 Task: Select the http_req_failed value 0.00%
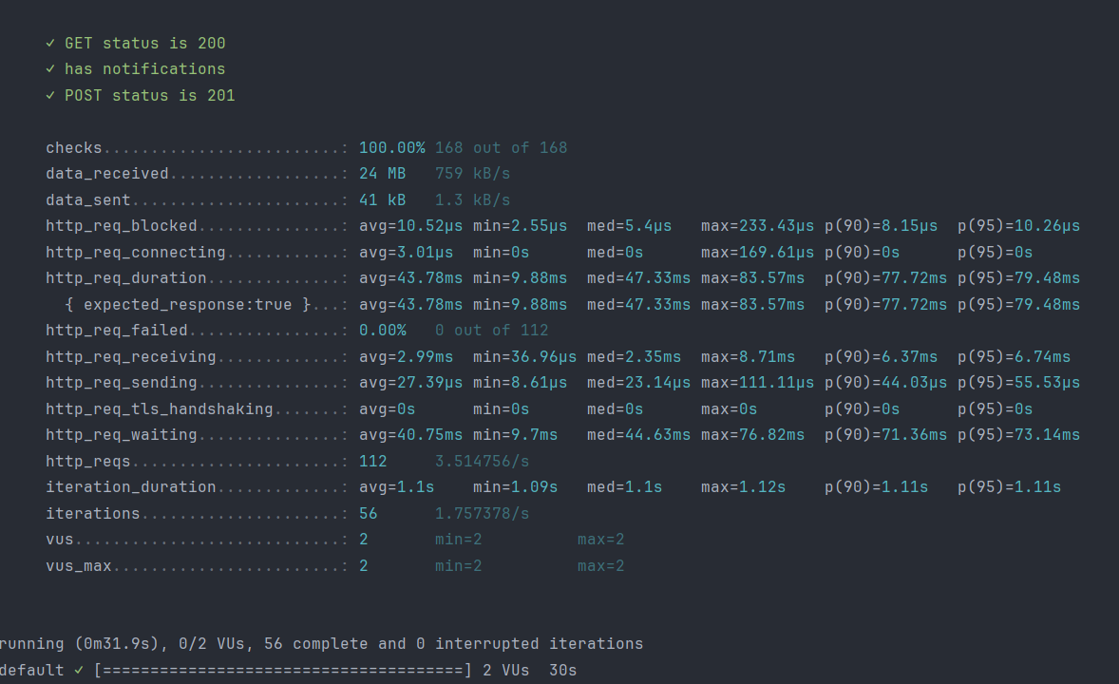click(x=383, y=331)
